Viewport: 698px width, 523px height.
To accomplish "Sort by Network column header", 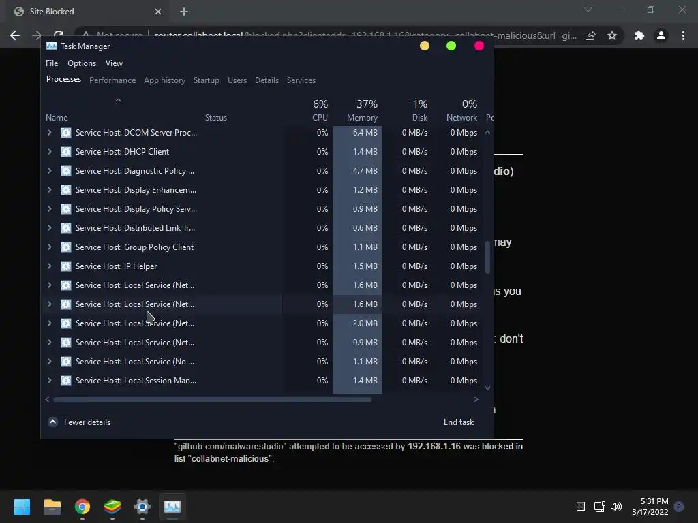I will click(x=461, y=117).
